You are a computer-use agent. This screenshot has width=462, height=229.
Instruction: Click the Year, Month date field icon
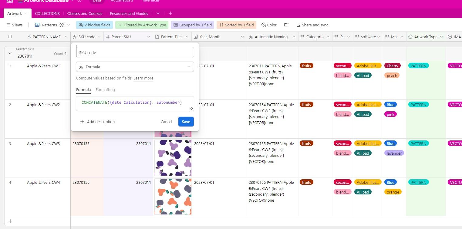tap(196, 37)
